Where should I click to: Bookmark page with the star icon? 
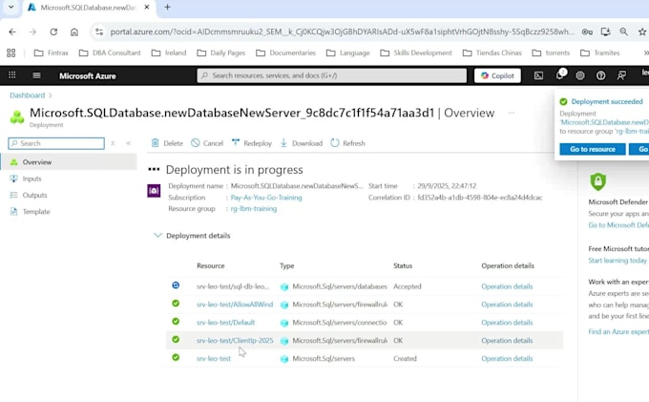(x=642, y=32)
